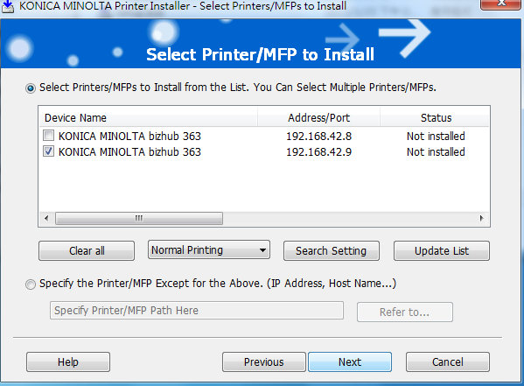Viewport: 524px width, 386px height.
Task: Sort by Address/Port column header
Action: click(318, 118)
